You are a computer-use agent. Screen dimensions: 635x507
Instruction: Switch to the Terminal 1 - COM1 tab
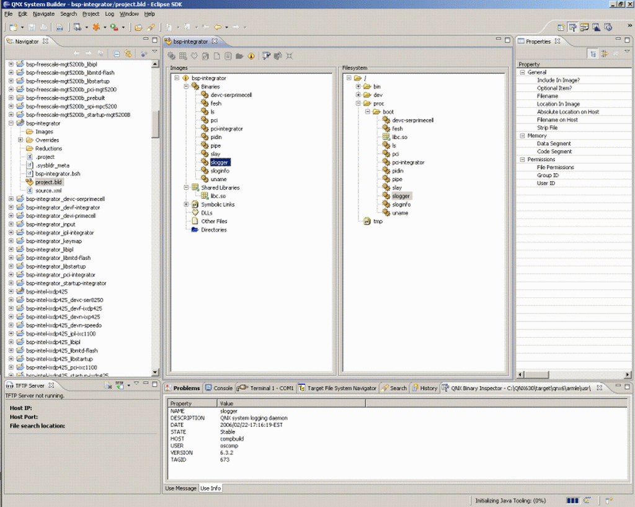pos(265,388)
